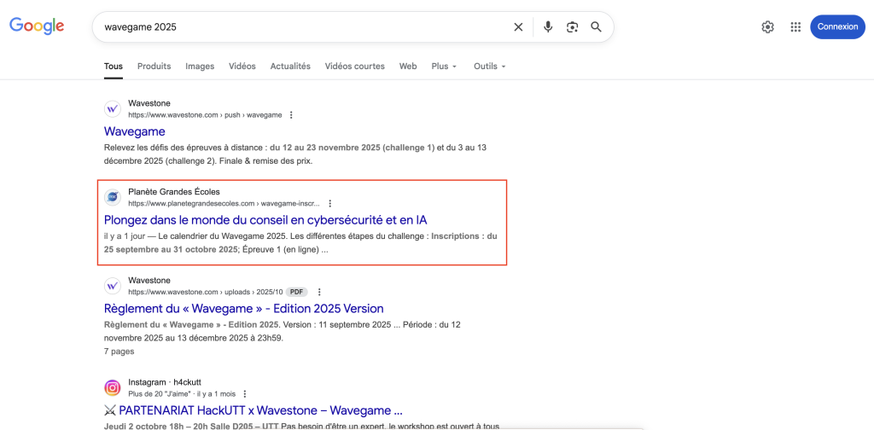The height and width of the screenshot is (430, 874).
Task: Open the Google apps grid icon
Action: click(795, 26)
